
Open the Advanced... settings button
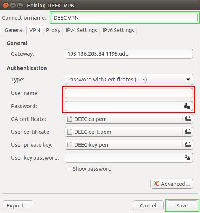(172, 184)
